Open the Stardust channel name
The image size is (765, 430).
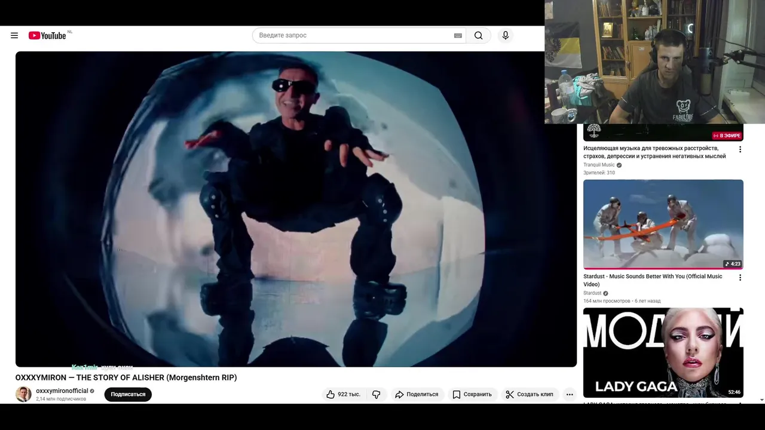[x=592, y=293]
